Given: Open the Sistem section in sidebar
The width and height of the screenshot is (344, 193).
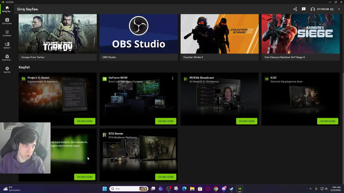Looking at the screenshot, I should pos(7,46).
